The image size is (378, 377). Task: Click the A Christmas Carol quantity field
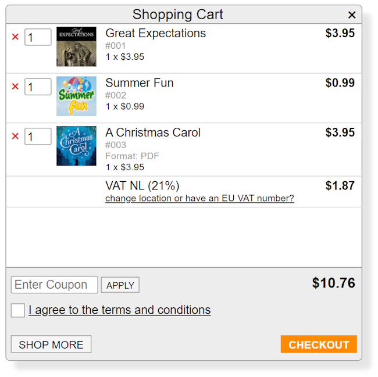click(x=38, y=137)
